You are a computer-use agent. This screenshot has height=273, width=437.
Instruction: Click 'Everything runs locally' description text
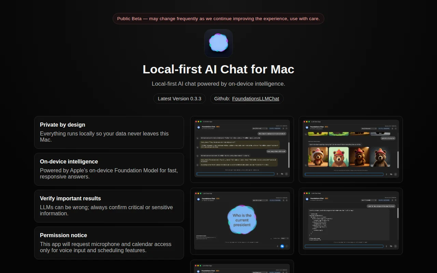coord(104,136)
